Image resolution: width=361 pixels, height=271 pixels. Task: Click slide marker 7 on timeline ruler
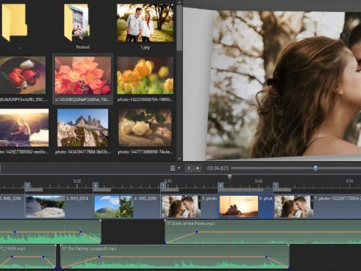pyautogui.click(x=275, y=186)
